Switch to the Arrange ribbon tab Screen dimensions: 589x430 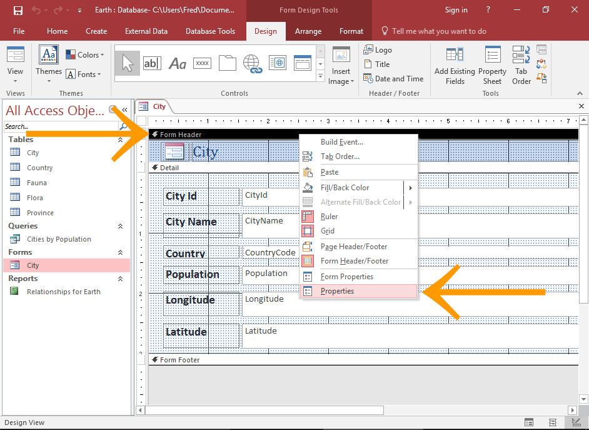(308, 31)
